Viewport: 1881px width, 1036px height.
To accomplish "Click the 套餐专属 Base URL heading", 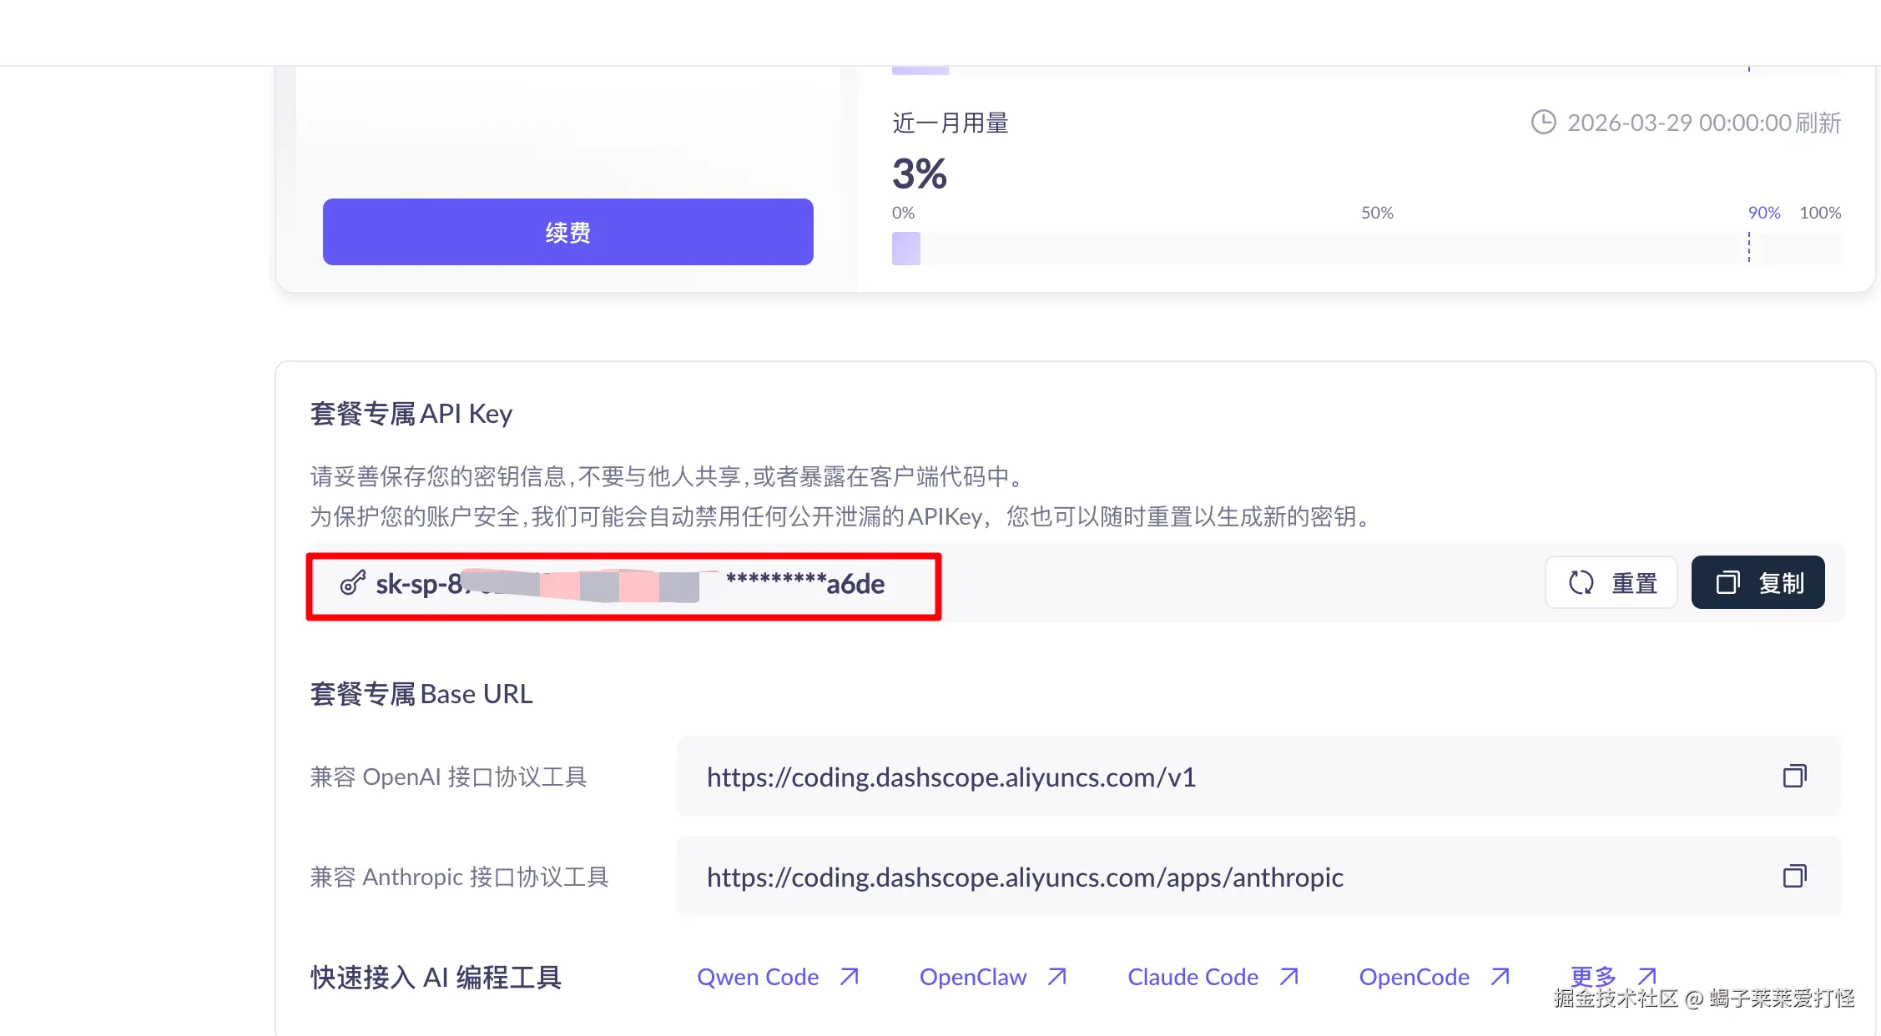I will click(421, 694).
